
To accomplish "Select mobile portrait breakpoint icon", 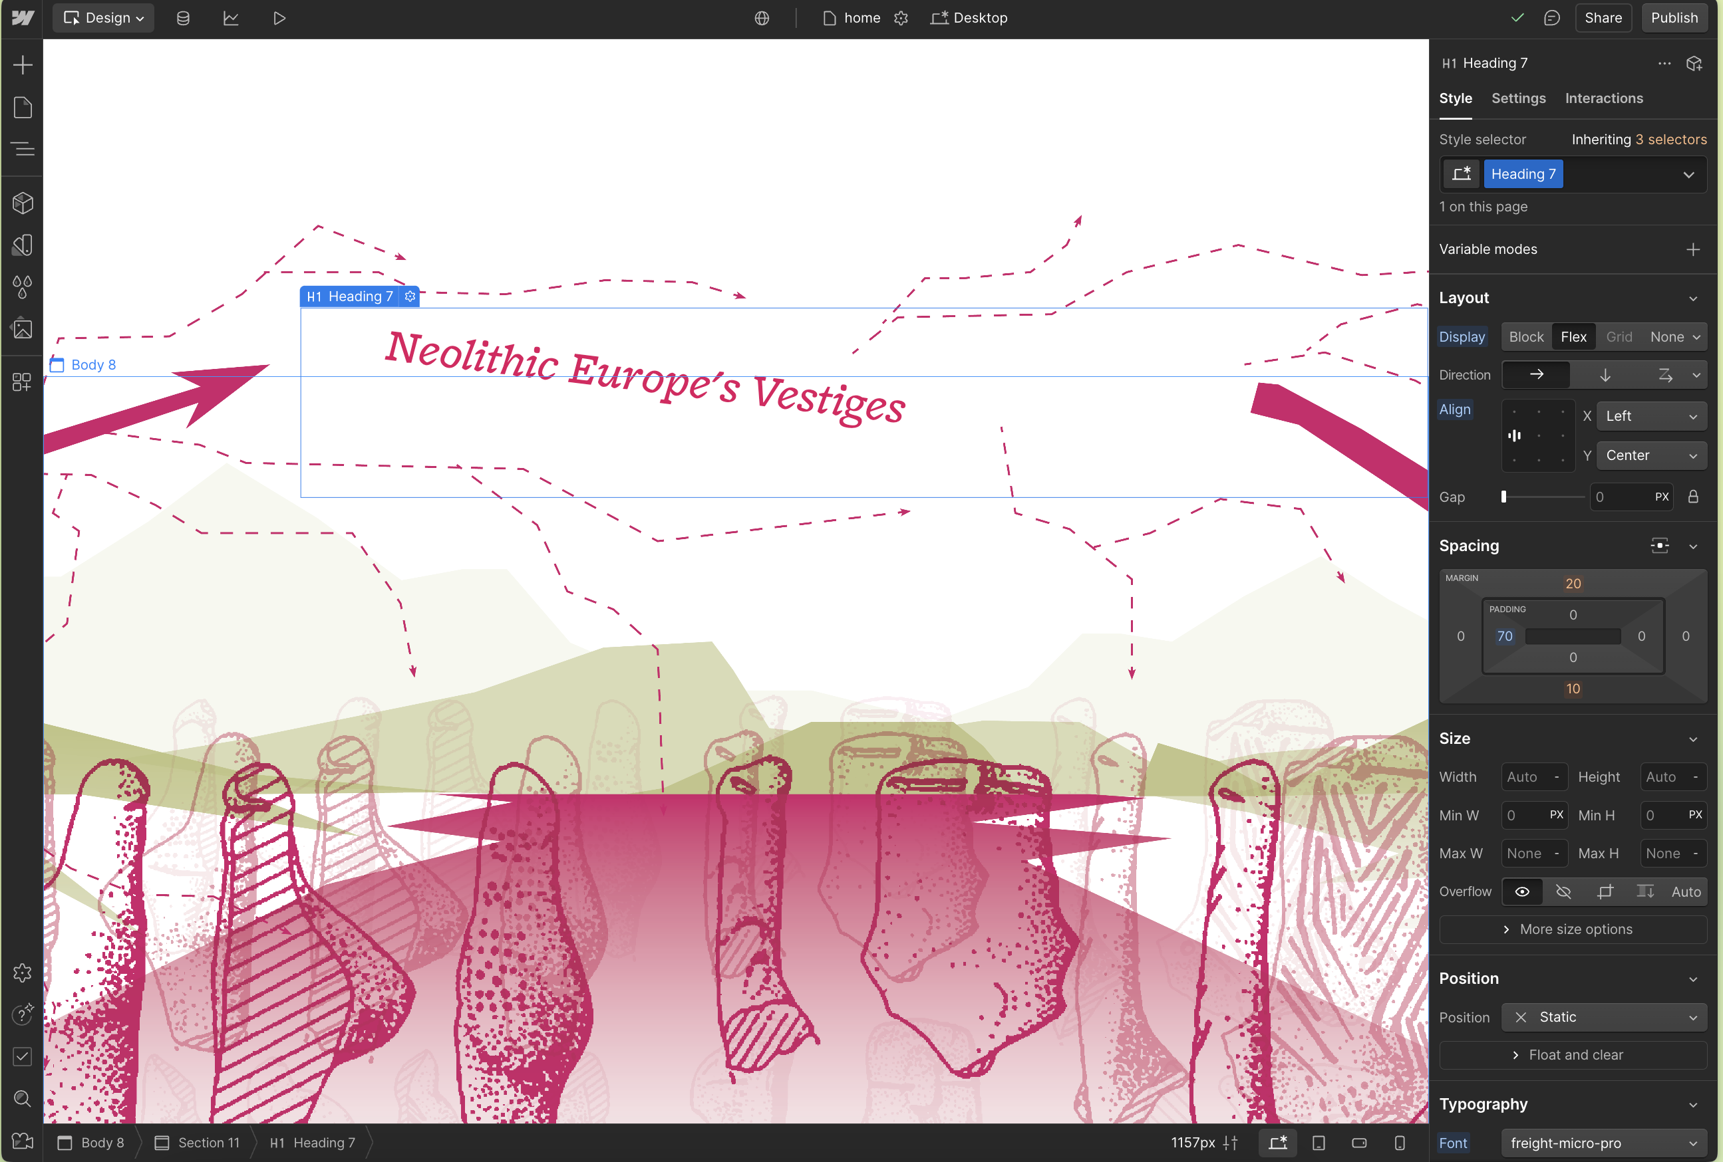I will coord(1400,1143).
